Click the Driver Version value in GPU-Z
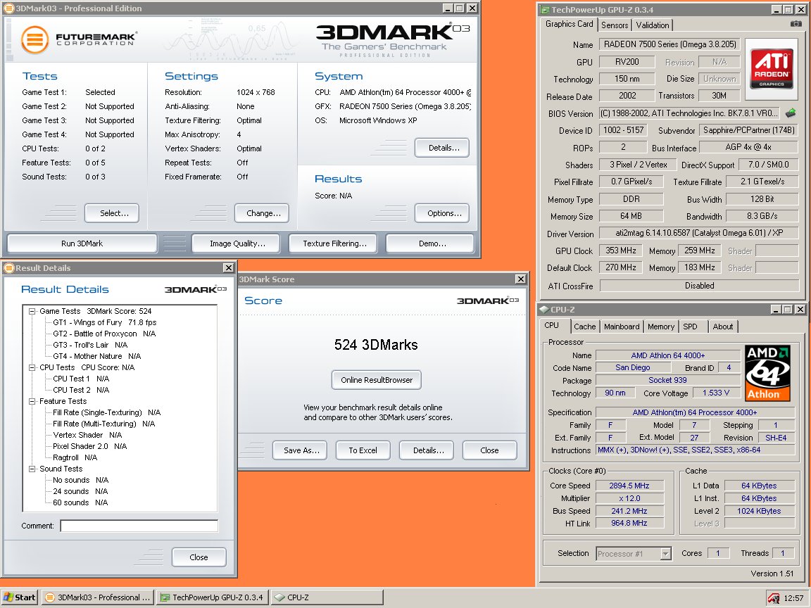 coord(698,233)
